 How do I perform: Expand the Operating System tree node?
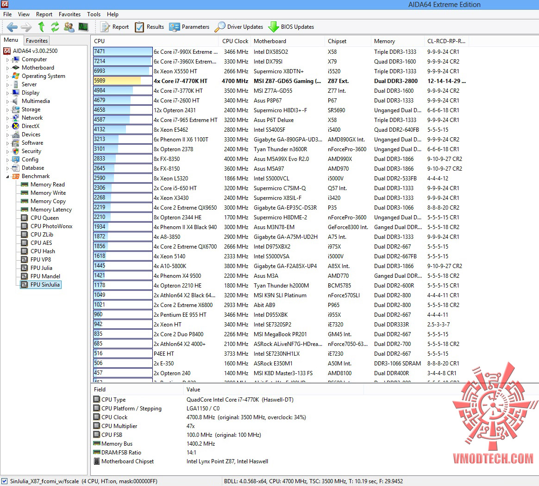[x=7, y=77]
